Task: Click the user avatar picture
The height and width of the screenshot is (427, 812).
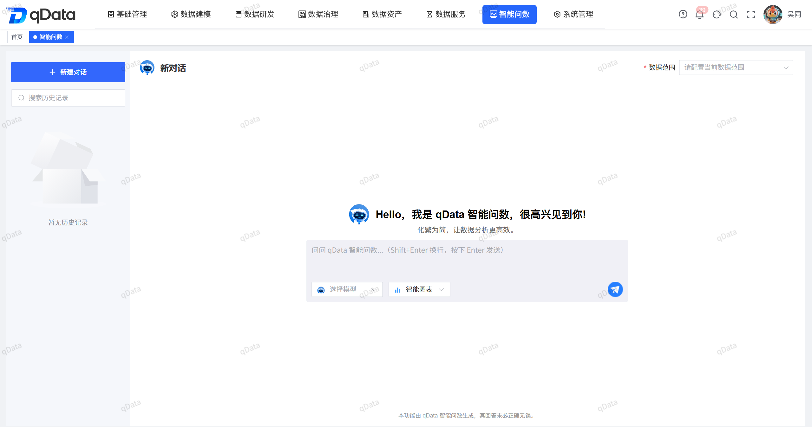Action: pyautogui.click(x=773, y=14)
